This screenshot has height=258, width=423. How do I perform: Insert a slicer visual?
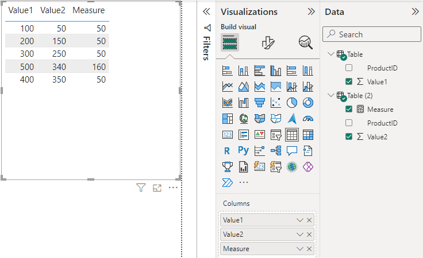click(276, 135)
